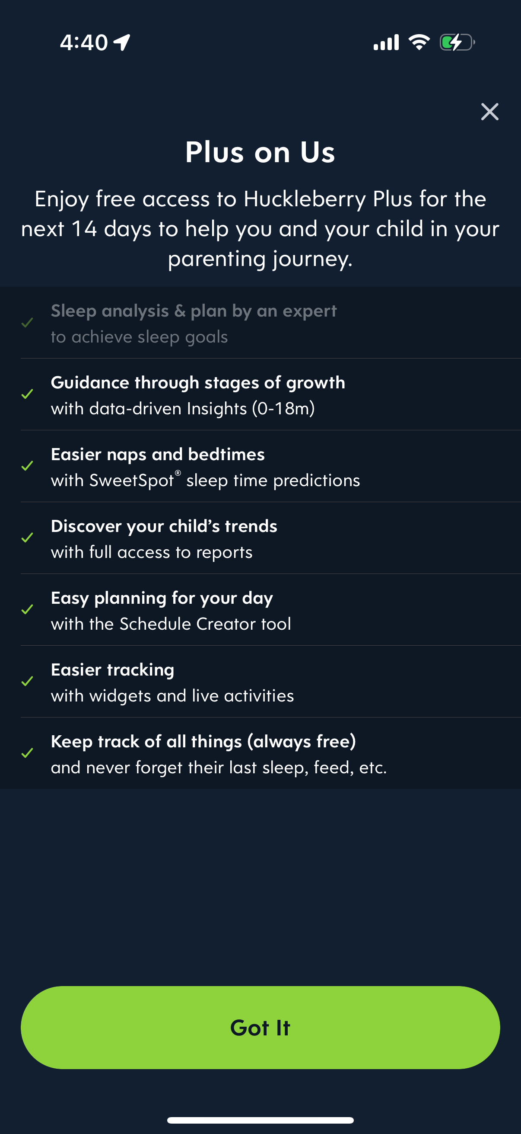521x1134 pixels.
Task: Tap the battery charging icon in status bar
Action: 457,43
